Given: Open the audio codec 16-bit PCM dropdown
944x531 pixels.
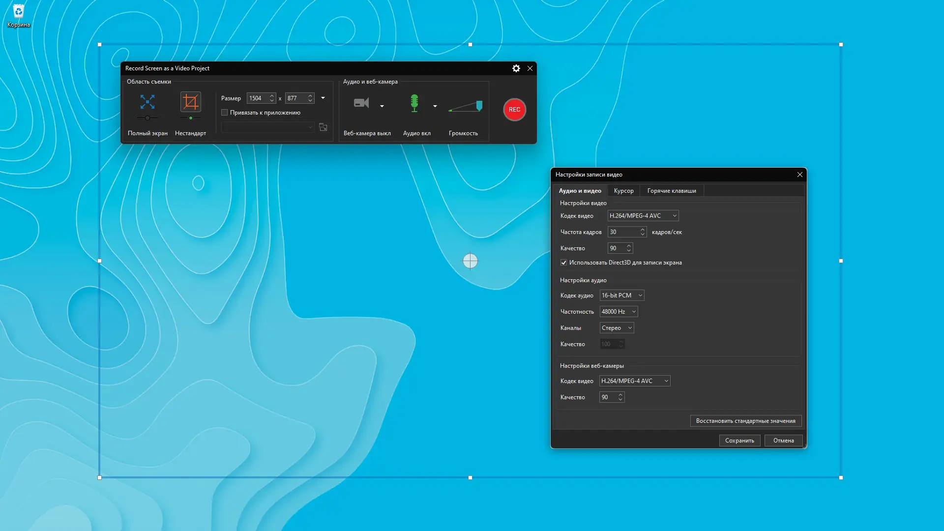Looking at the screenshot, I should coord(622,295).
